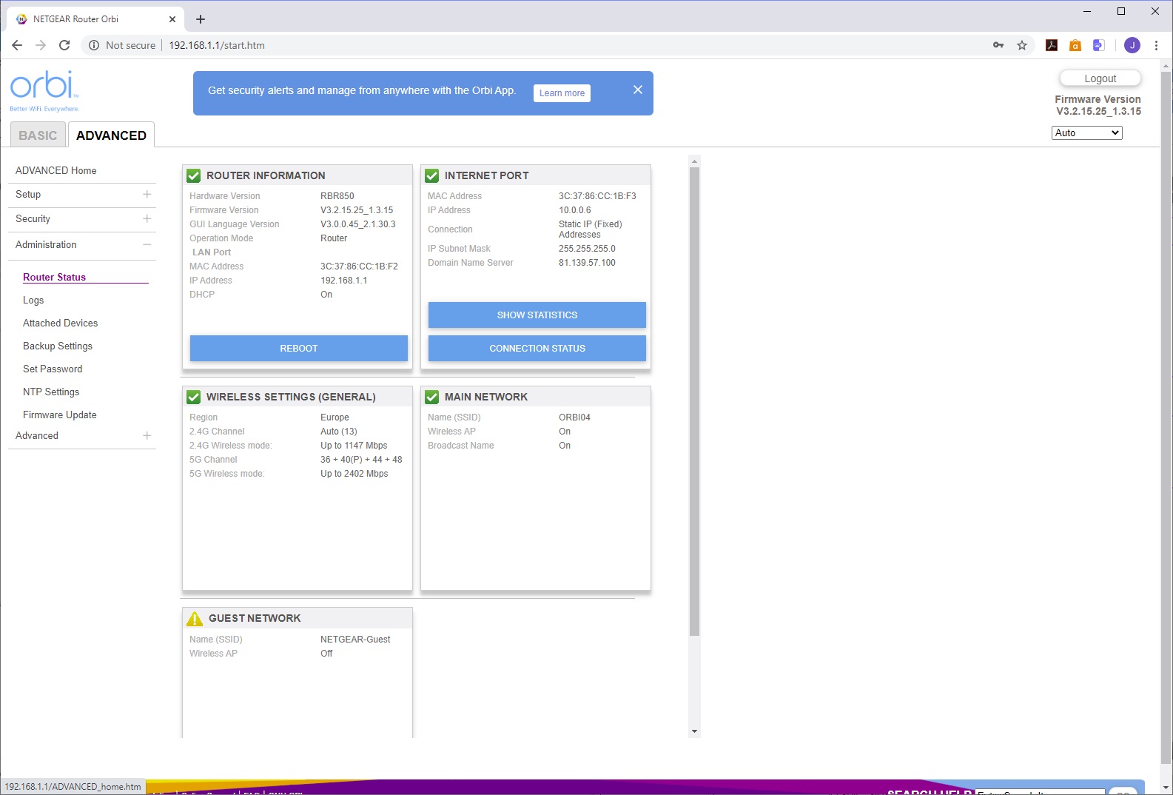Click the browser page scrollbar
Viewport: 1173px width, 795px height.
(x=1166, y=418)
